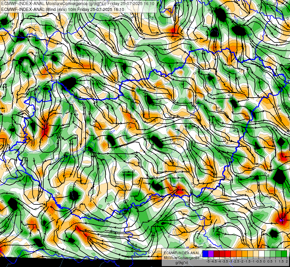
Task: Click the legend value 2
Action: click(287, 261)
